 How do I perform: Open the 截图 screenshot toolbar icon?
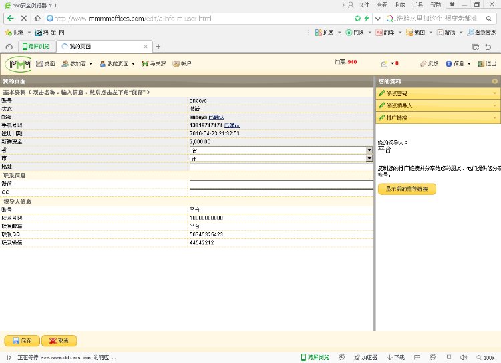pos(415,32)
